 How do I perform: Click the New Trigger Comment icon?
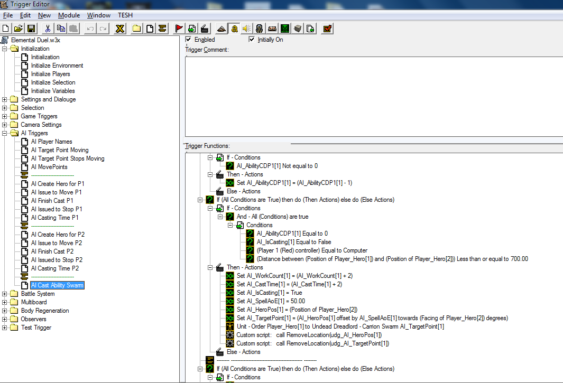tap(162, 29)
